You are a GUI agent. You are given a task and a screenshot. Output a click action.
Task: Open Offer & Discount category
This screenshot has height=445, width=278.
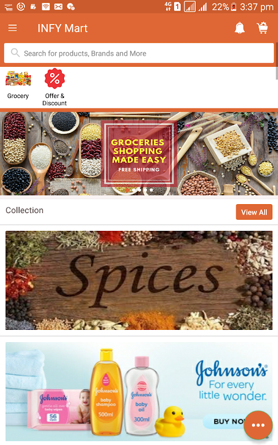[x=54, y=87]
